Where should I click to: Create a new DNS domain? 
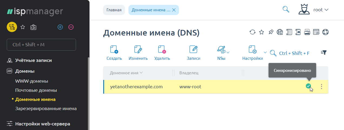114,53
